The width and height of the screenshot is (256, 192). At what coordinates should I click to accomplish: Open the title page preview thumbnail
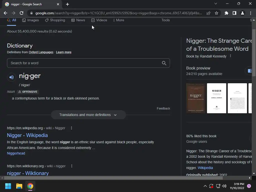tap(216, 98)
